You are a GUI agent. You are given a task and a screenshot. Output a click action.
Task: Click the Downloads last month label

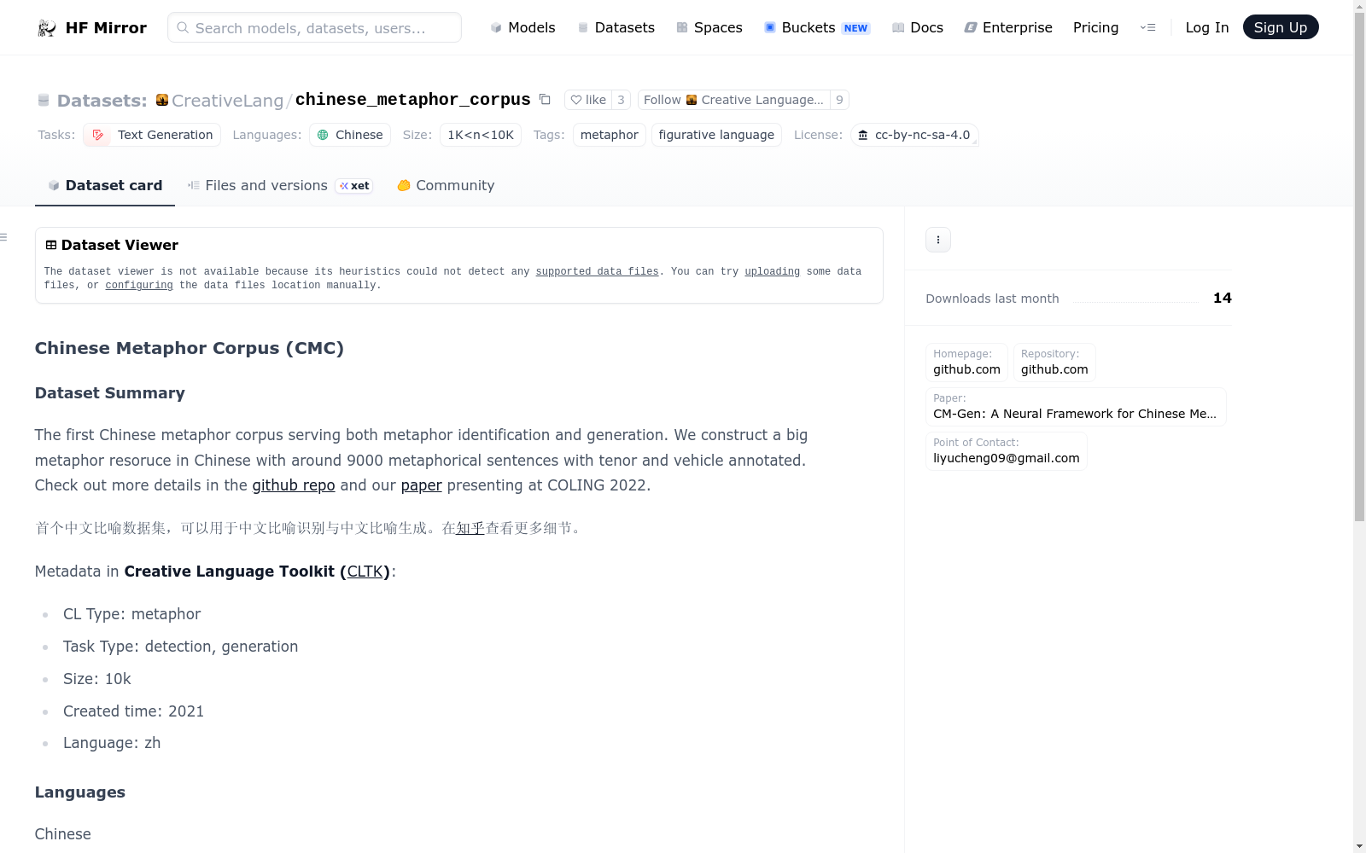coord(993,299)
